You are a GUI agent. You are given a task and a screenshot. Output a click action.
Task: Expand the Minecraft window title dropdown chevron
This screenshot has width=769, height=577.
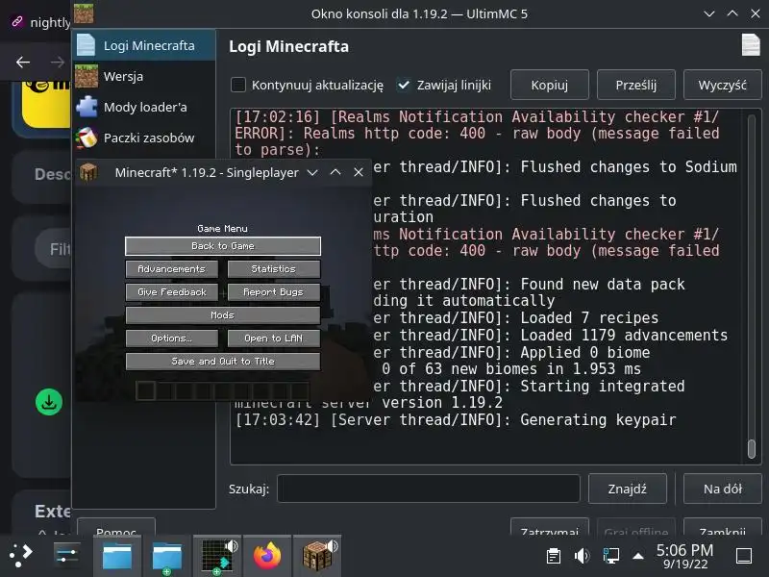click(312, 172)
